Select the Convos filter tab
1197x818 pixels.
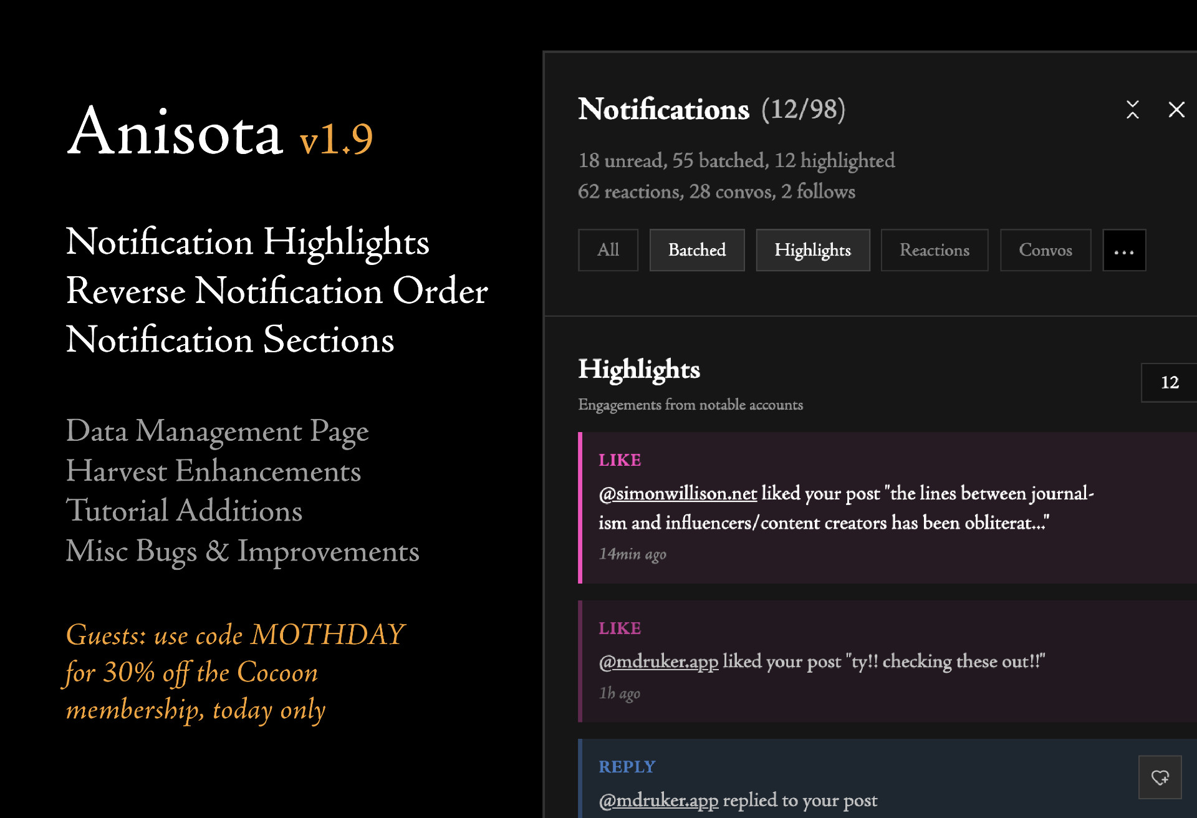(x=1045, y=251)
